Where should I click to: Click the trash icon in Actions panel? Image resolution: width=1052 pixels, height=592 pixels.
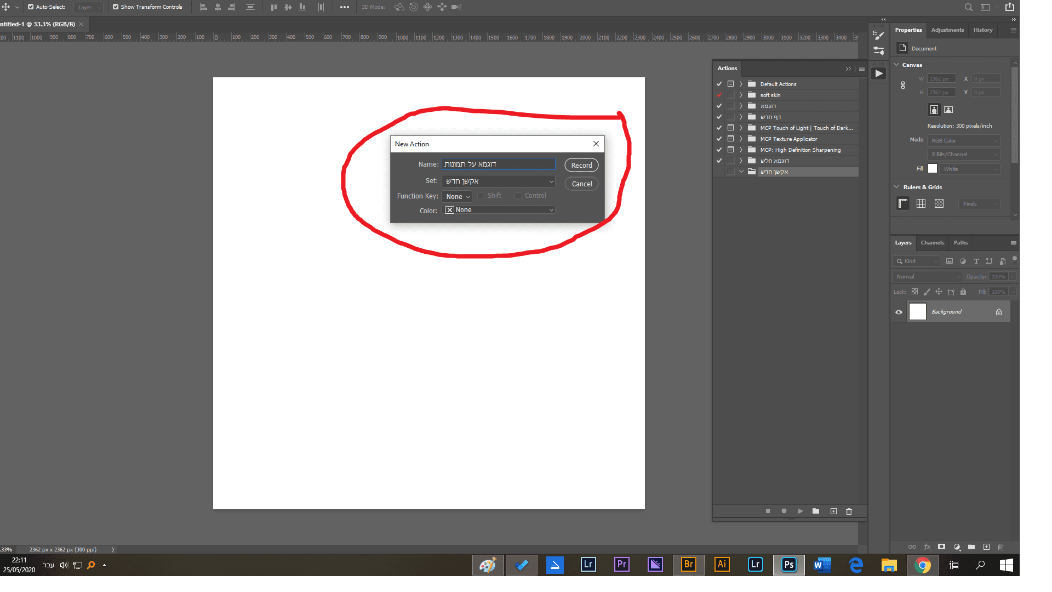[849, 511]
